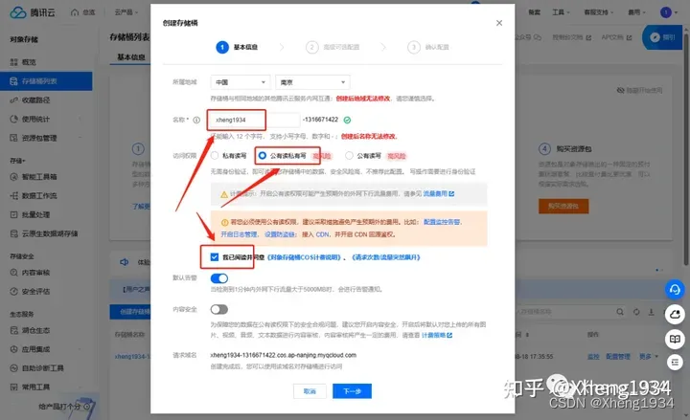Open the 流量费用 link
Screen dimensions: 690x420
(x=438, y=193)
